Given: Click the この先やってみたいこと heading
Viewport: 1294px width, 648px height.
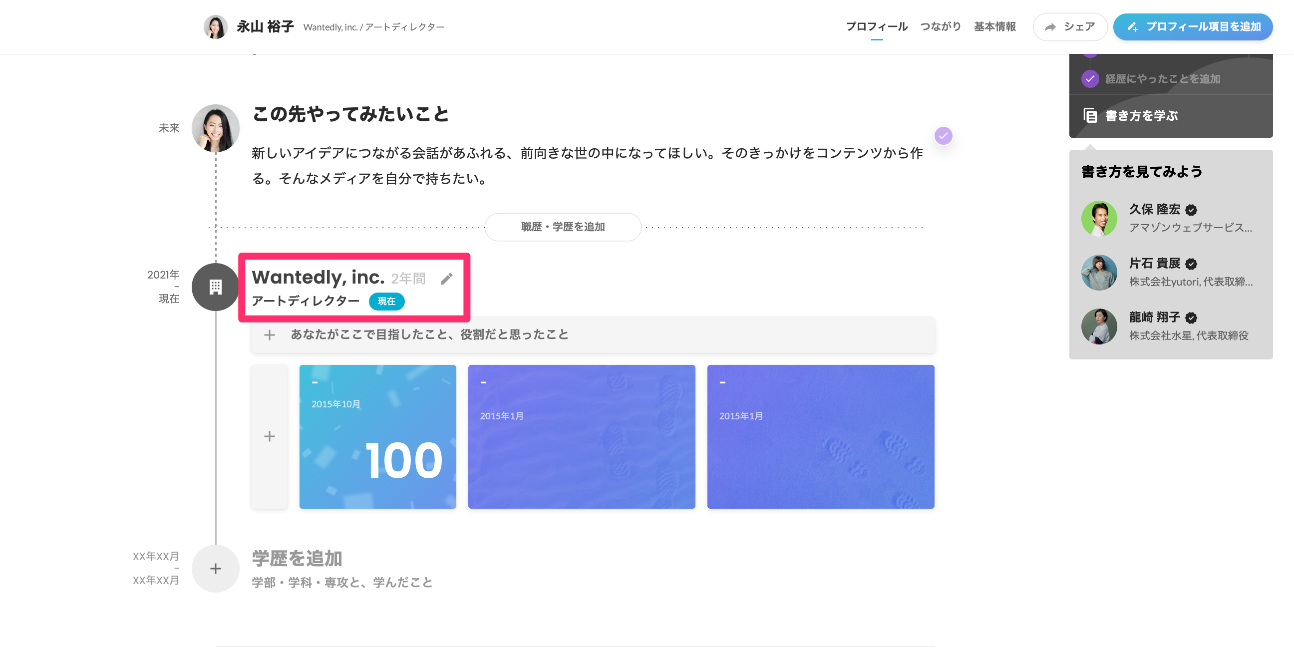Looking at the screenshot, I should (350, 114).
